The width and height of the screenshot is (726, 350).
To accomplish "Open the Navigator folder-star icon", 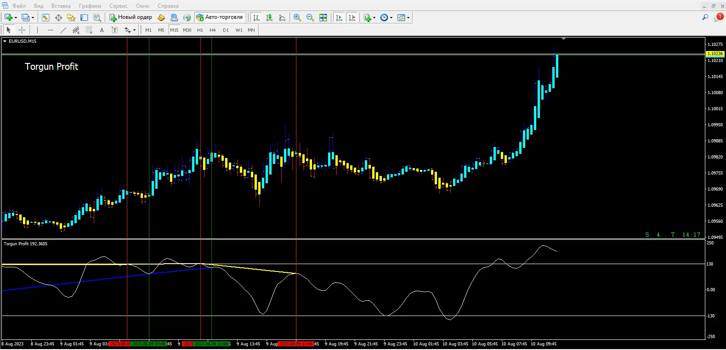I will tap(71, 17).
